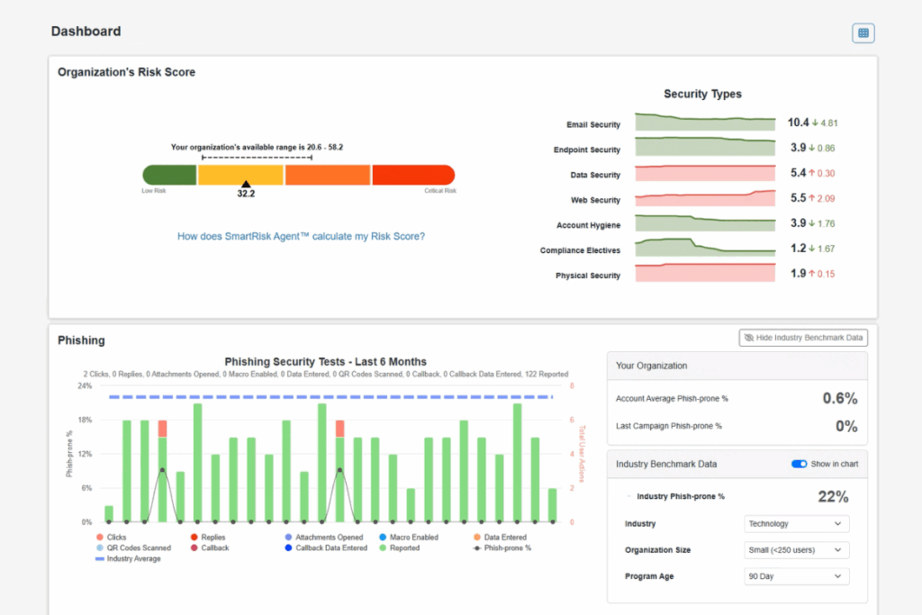Open the Industry dropdown showing Technology
This screenshot has width=922, height=615.
[796, 523]
